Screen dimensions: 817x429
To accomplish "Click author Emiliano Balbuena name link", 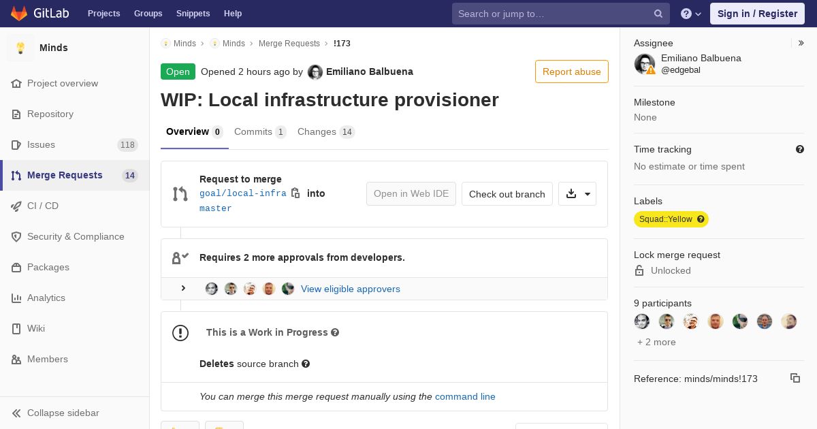I will 370,71.
